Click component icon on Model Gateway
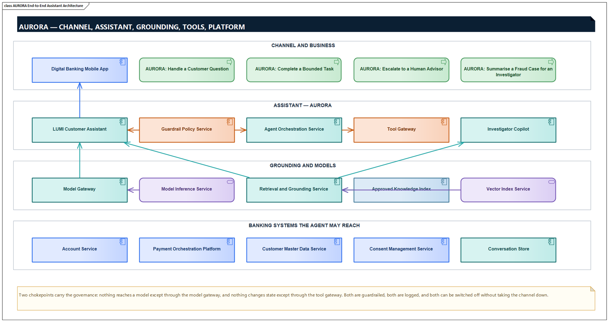The image size is (609, 322). point(123,182)
